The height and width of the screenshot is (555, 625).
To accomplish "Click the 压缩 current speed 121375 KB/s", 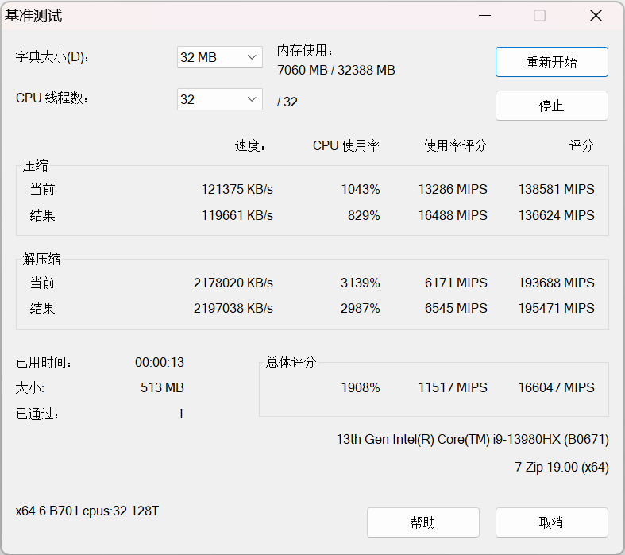I will pos(237,190).
